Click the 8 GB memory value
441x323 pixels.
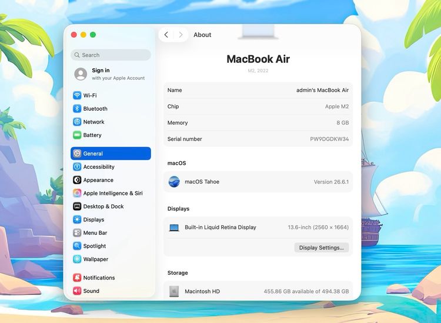[343, 123]
